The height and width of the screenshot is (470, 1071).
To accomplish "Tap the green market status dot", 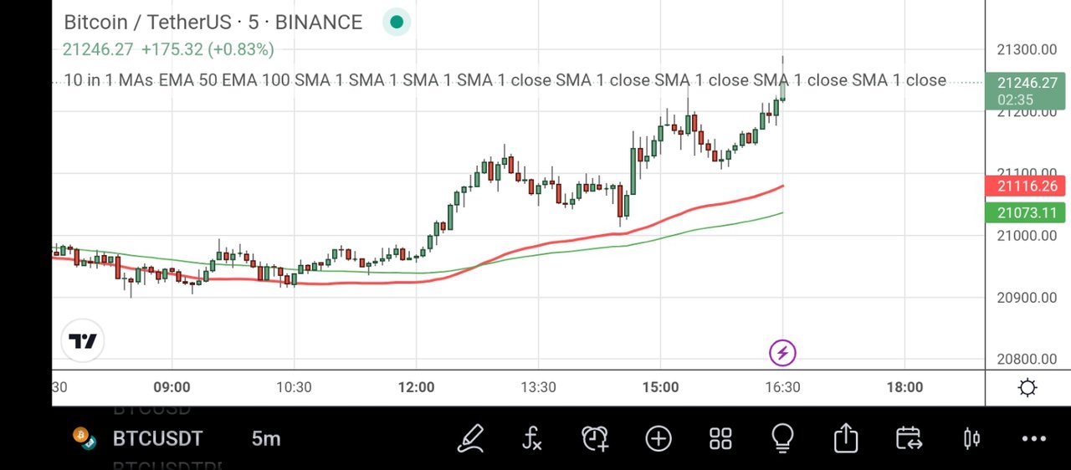I will coord(397,23).
